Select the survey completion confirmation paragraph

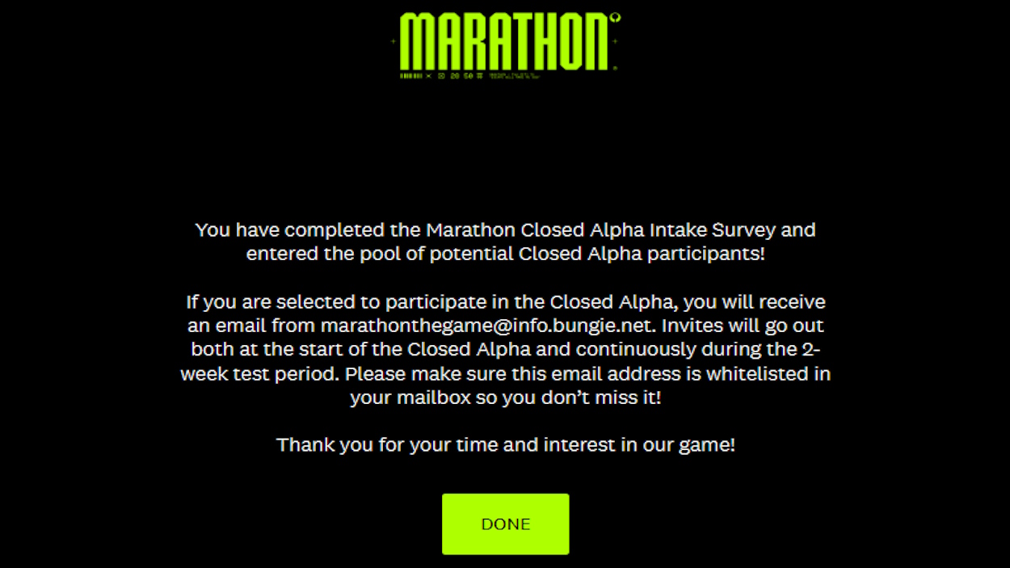505,241
